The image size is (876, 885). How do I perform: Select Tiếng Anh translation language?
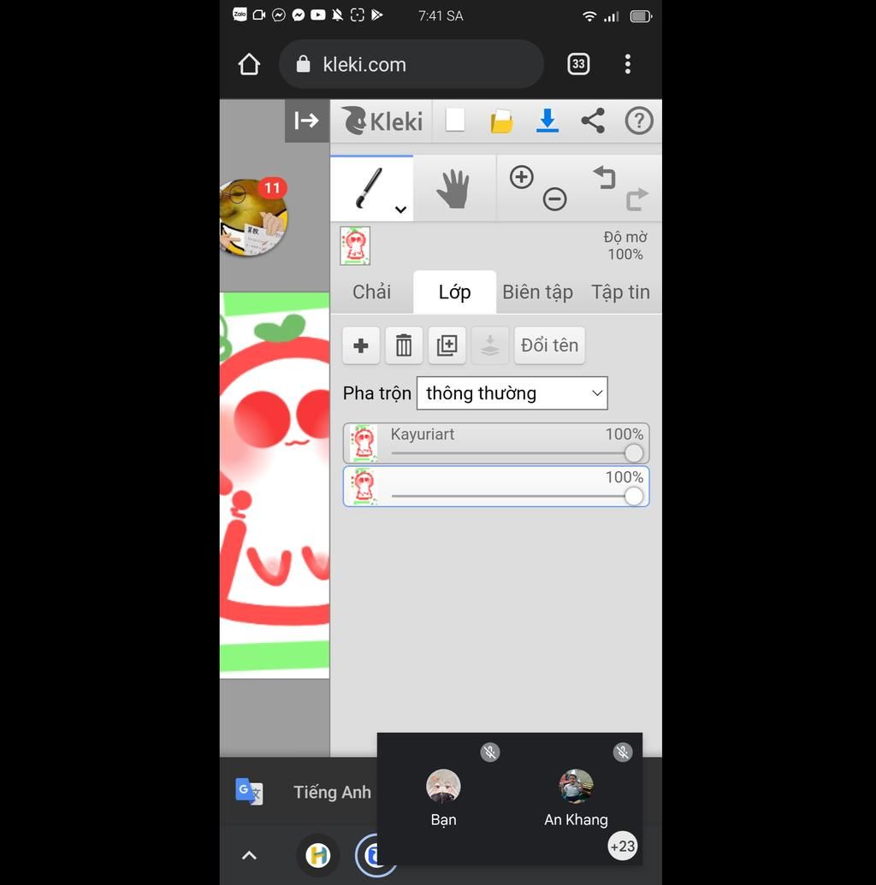click(x=332, y=792)
